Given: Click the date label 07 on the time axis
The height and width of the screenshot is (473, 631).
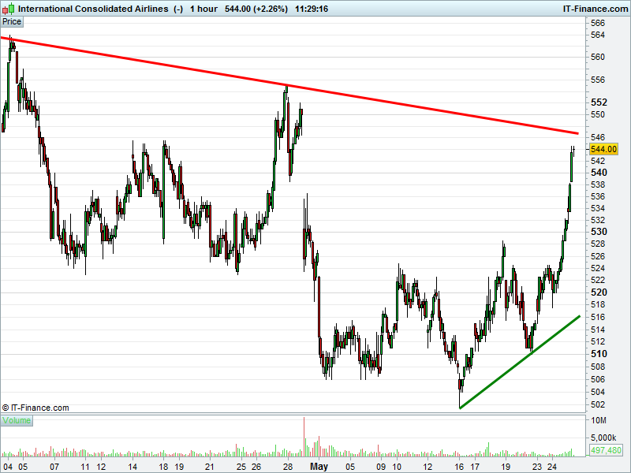Looking at the screenshot, I should (x=54, y=467).
